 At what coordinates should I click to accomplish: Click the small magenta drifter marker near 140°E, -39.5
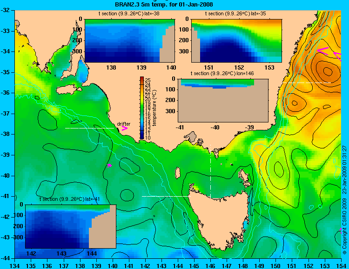tap(109, 166)
